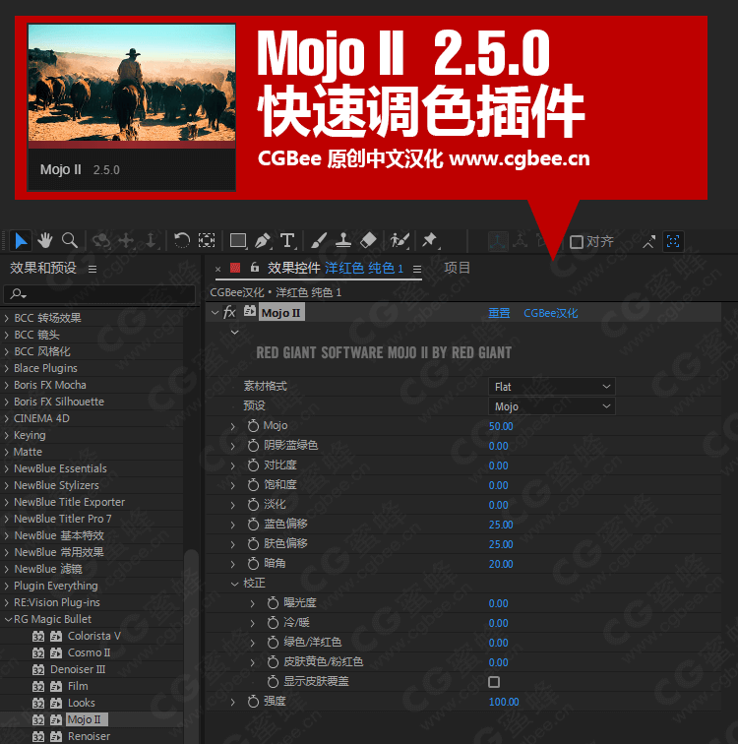This screenshot has height=744, width=738.
Task: Open the 效果和预设 panel menu icon
Action: click(92, 269)
